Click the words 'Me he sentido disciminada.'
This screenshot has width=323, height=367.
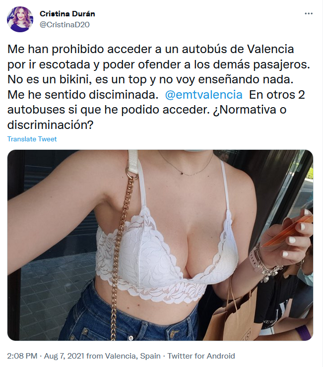83,95
